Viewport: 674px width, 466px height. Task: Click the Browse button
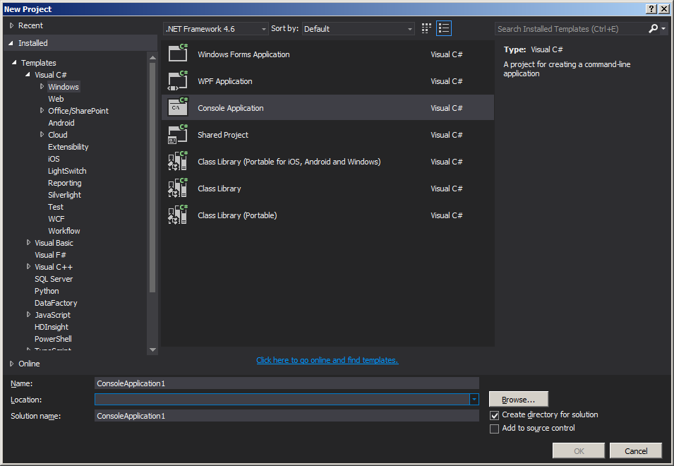[518, 399]
